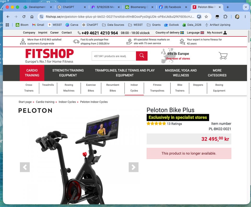The image size is (251, 207).
Task: Open the Language selector
Action: [x=196, y=33]
